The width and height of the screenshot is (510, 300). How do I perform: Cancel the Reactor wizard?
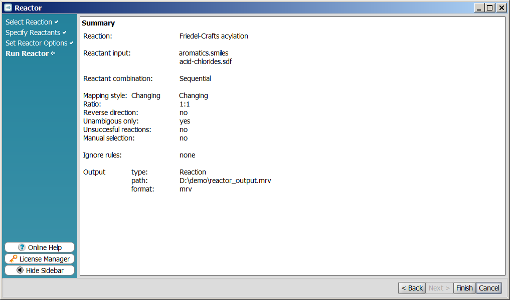pyautogui.click(x=488, y=288)
